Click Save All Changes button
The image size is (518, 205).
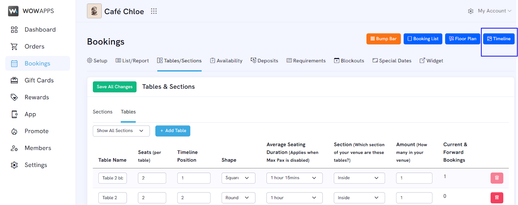pos(115,87)
